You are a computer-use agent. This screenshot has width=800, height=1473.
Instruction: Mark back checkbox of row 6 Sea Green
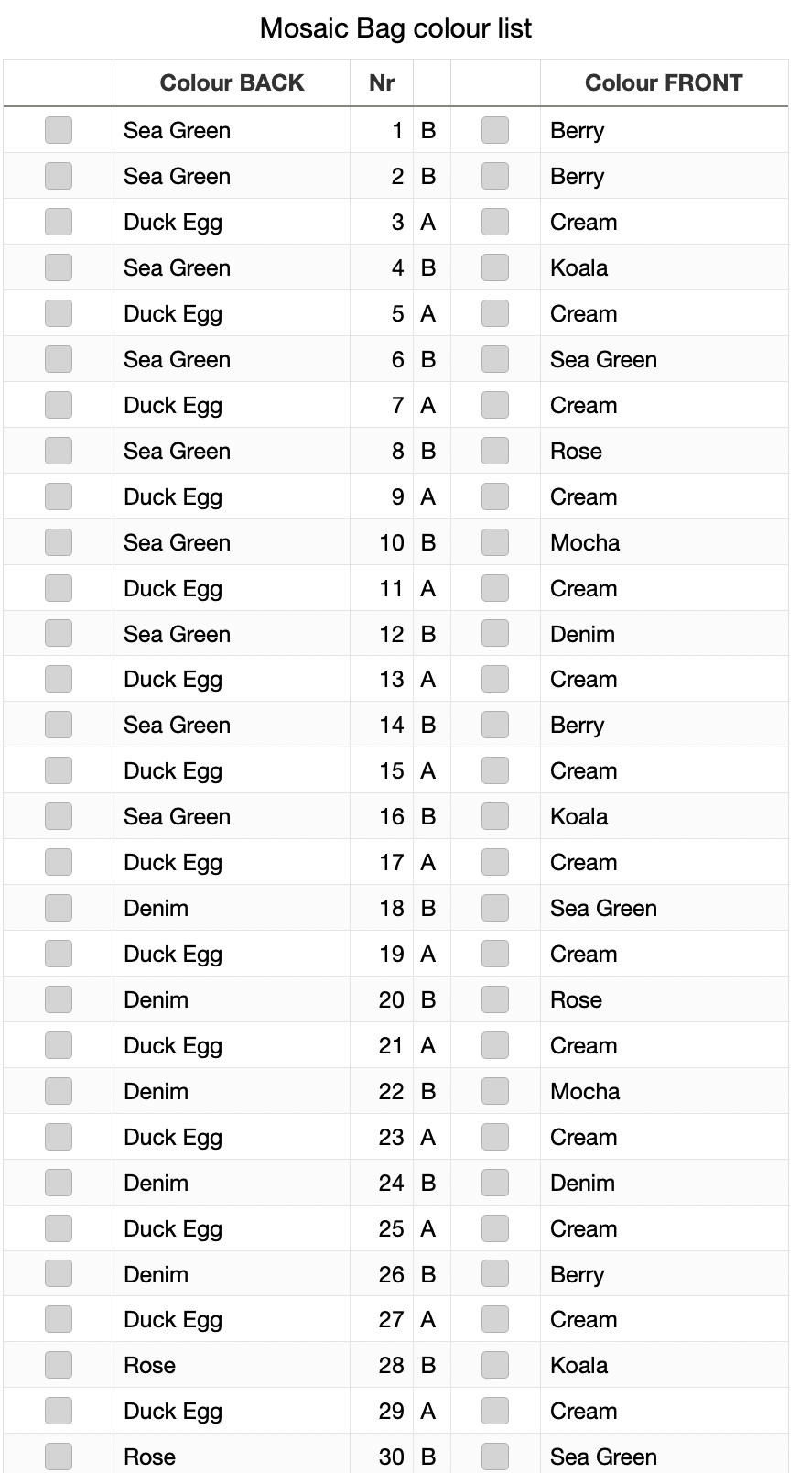tap(59, 359)
